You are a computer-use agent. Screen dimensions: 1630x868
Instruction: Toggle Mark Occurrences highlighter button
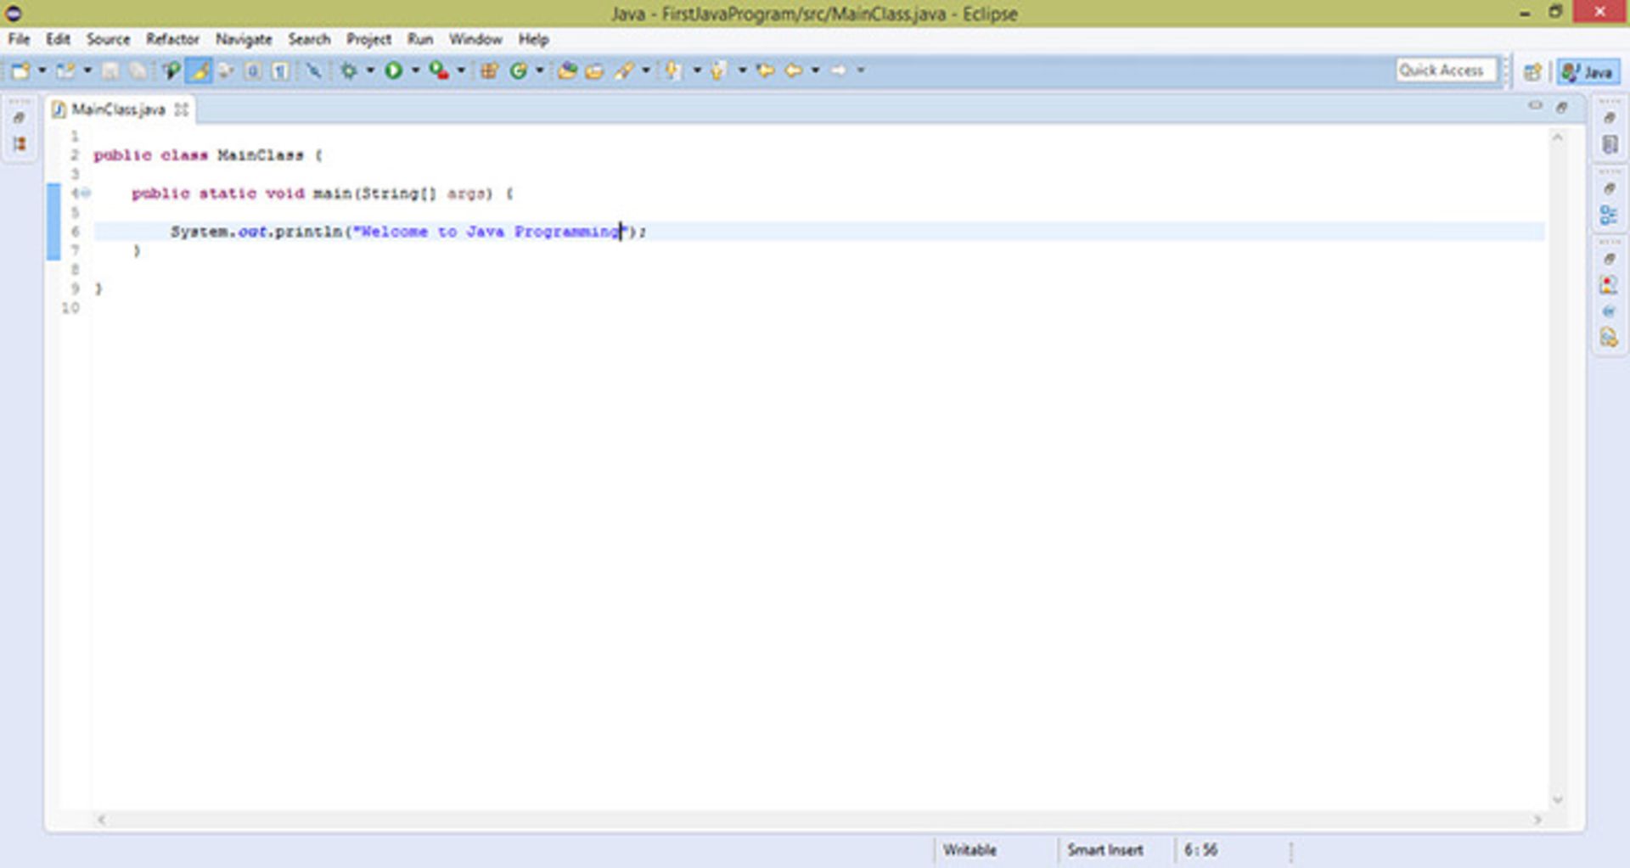click(199, 70)
